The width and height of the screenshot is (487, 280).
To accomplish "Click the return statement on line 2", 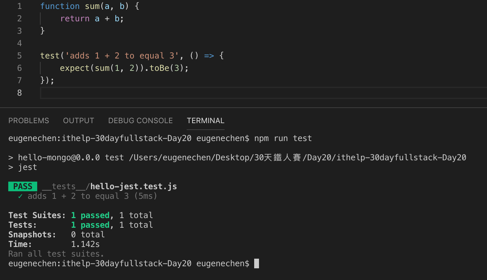I will pyautogui.click(x=75, y=18).
